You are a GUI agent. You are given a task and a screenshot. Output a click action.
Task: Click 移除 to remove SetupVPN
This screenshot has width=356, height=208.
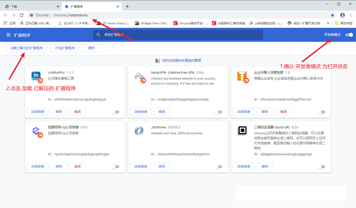point(162,112)
